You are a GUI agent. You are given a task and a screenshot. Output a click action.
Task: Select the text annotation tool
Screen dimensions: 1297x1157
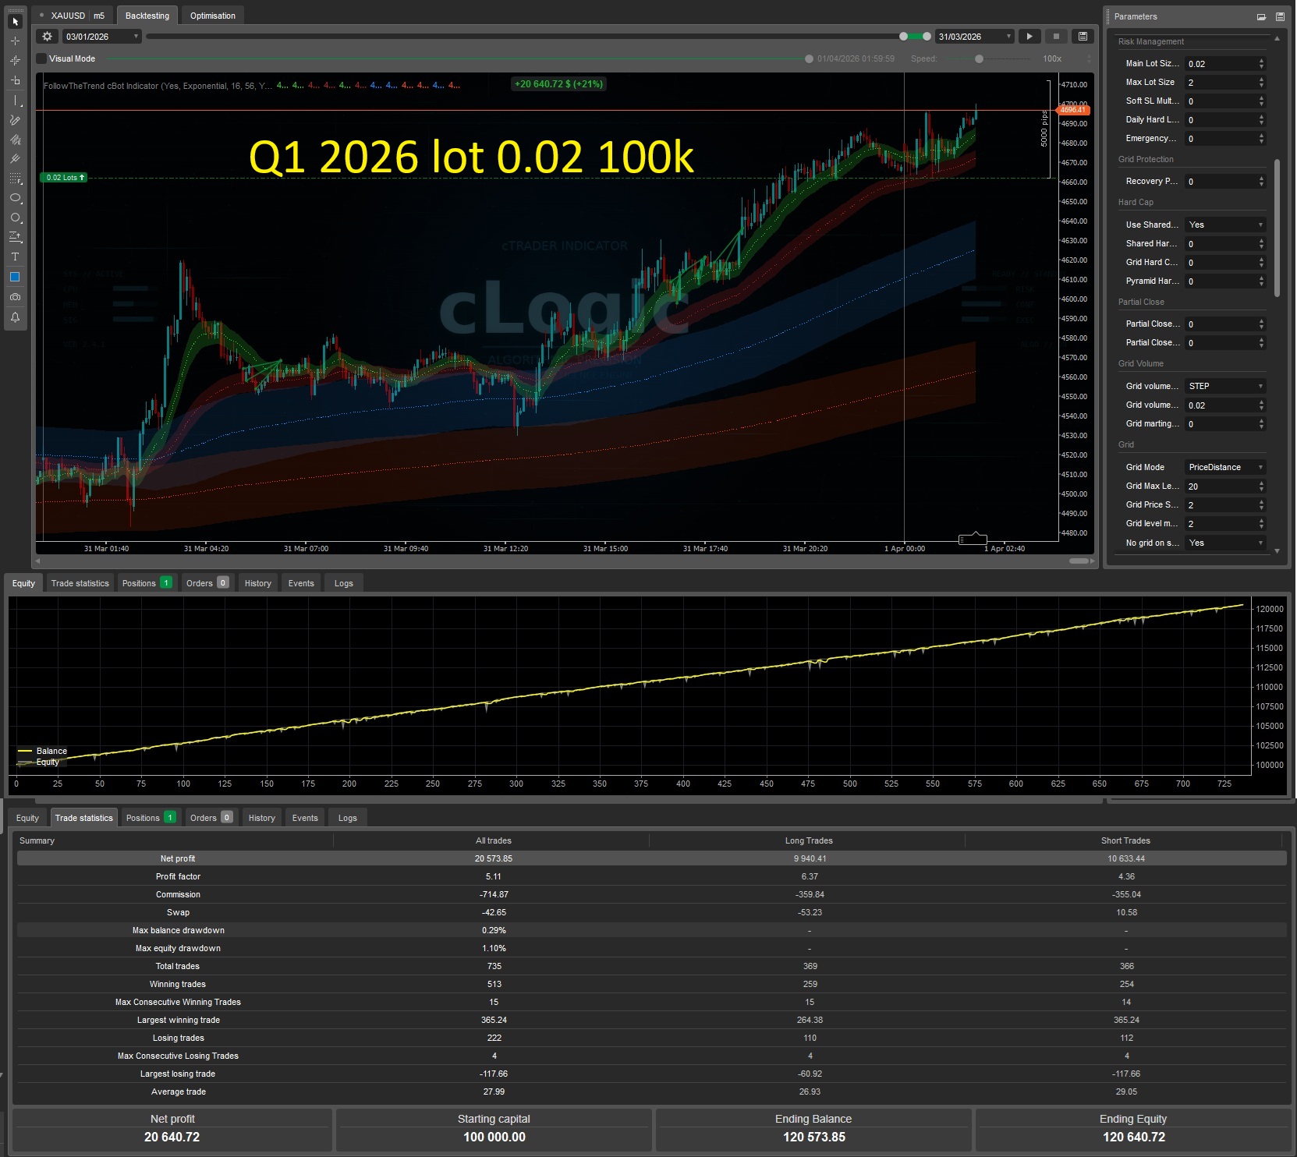pyautogui.click(x=15, y=257)
